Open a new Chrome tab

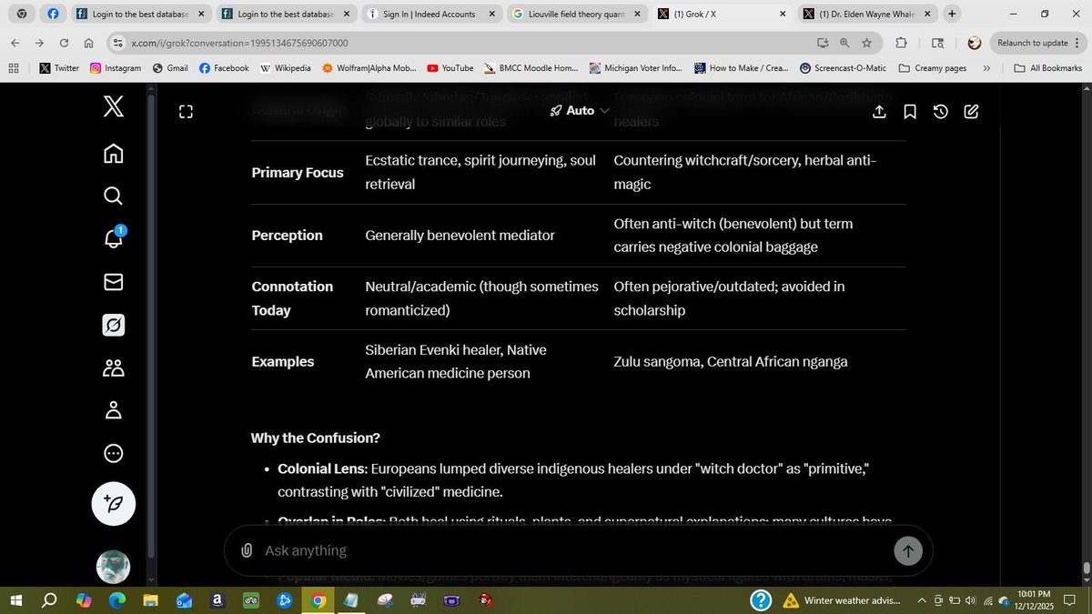952,14
